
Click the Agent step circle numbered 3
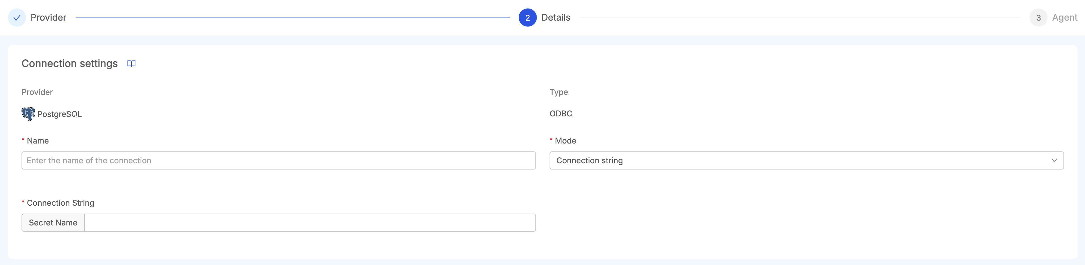(1039, 18)
